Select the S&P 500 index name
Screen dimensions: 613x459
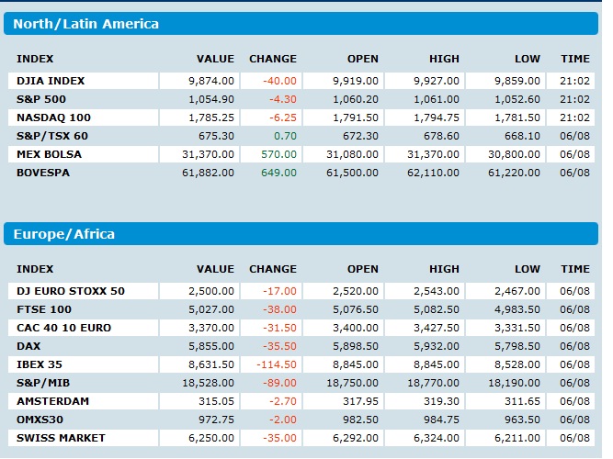[x=41, y=99]
